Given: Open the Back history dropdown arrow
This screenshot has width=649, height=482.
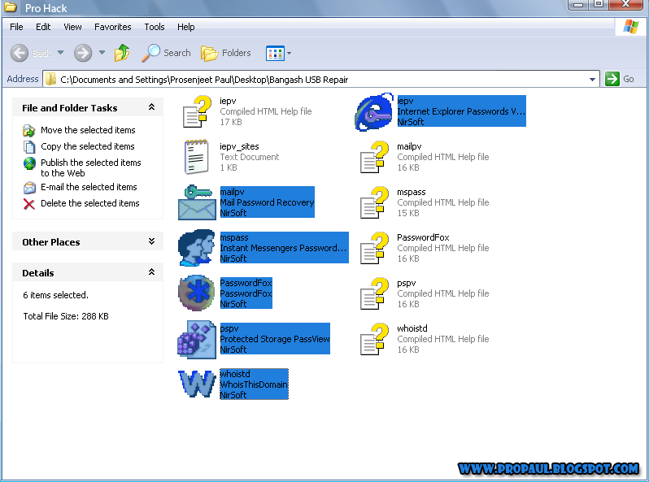Looking at the screenshot, I should (60, 53).
